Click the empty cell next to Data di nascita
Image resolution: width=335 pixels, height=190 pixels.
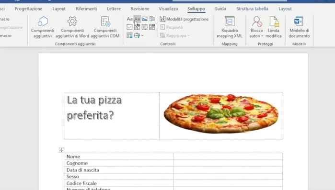click(228, 170)
